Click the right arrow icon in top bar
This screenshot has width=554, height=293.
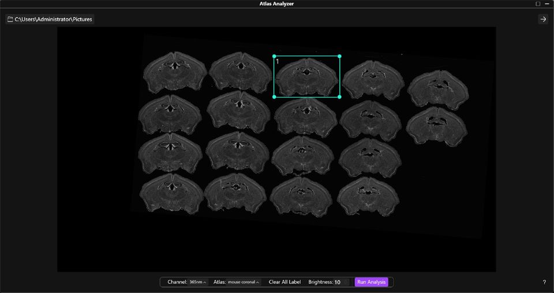(x=542, y=19)
